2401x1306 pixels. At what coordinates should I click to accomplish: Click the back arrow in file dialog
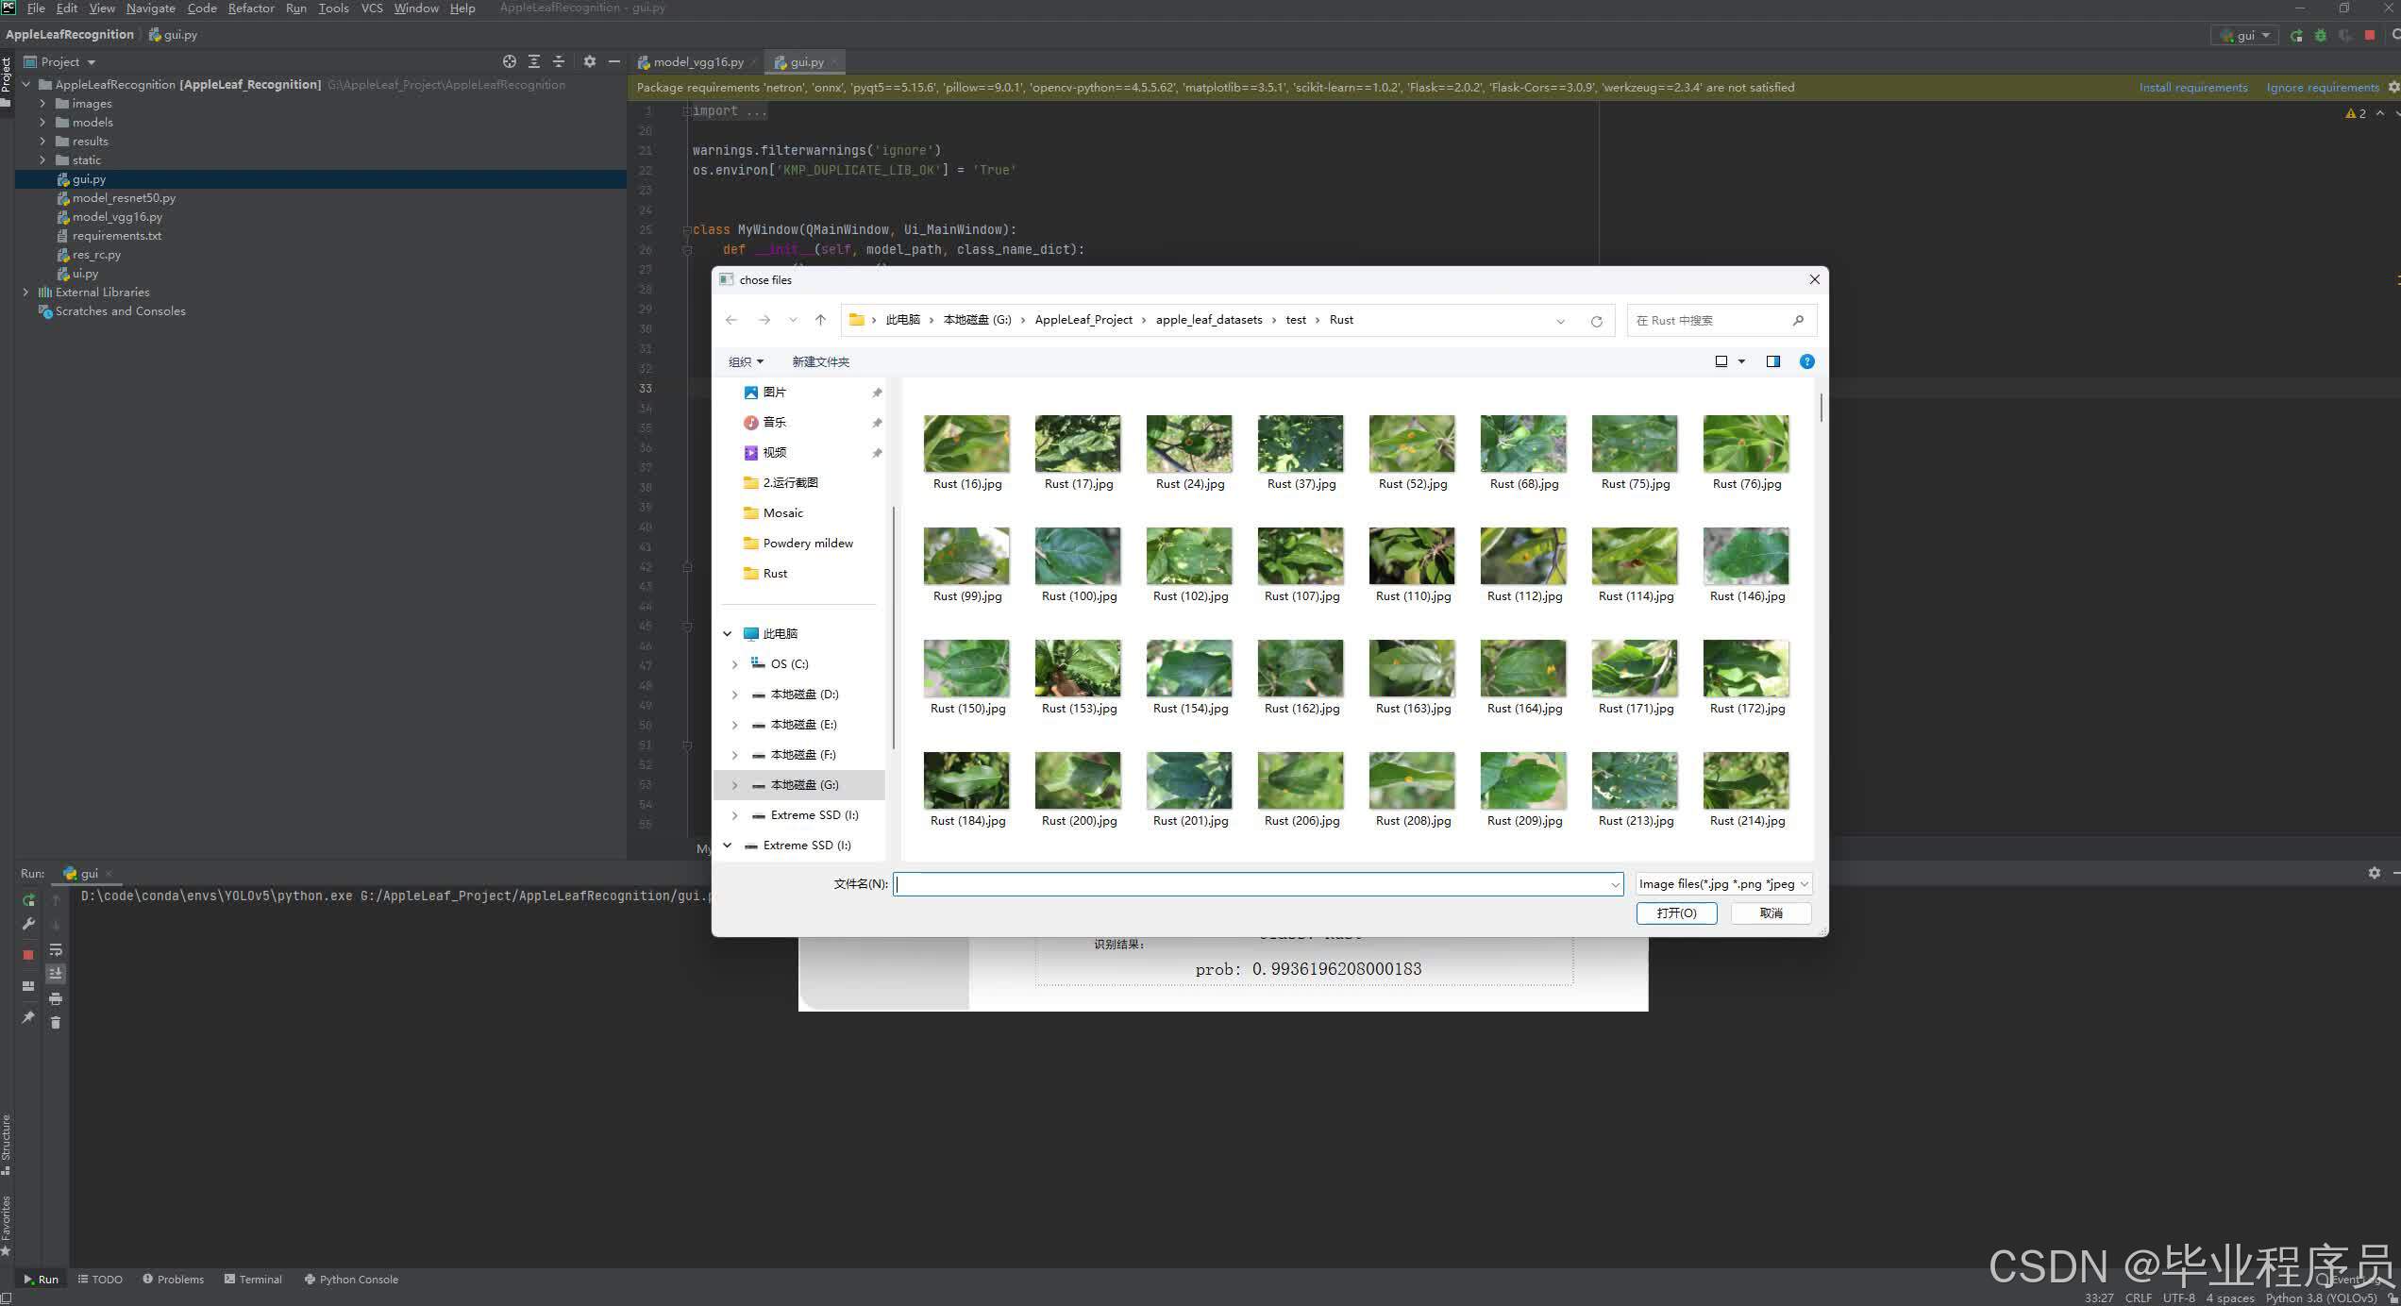point(731,320)
